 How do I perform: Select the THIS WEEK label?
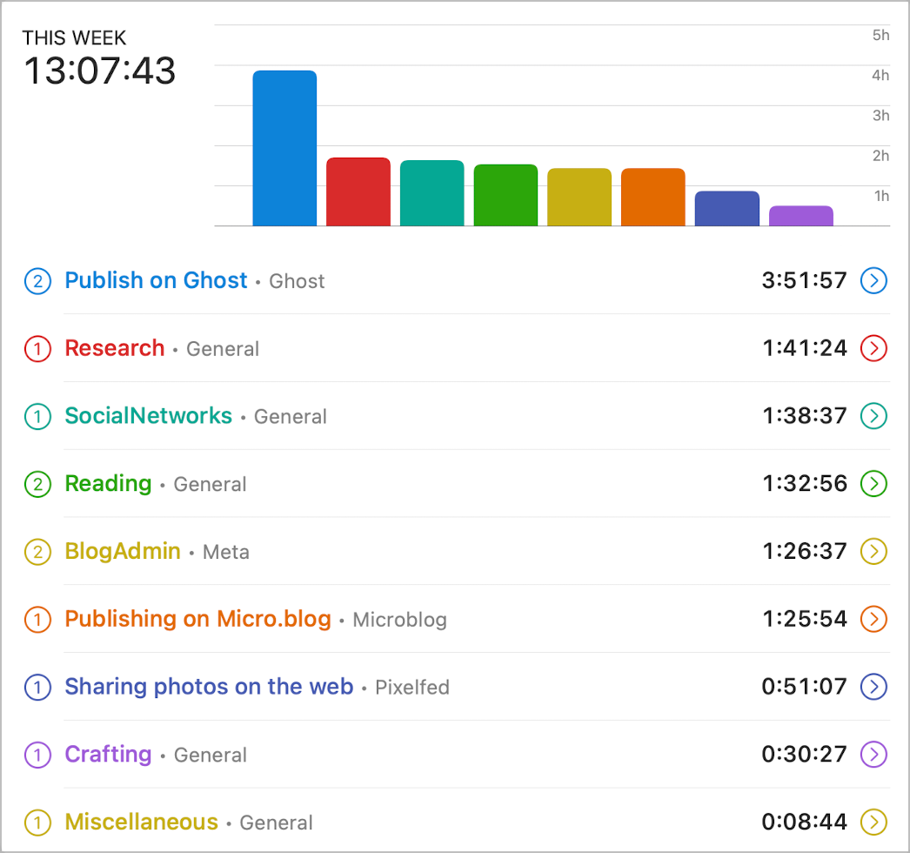[74, 38]
